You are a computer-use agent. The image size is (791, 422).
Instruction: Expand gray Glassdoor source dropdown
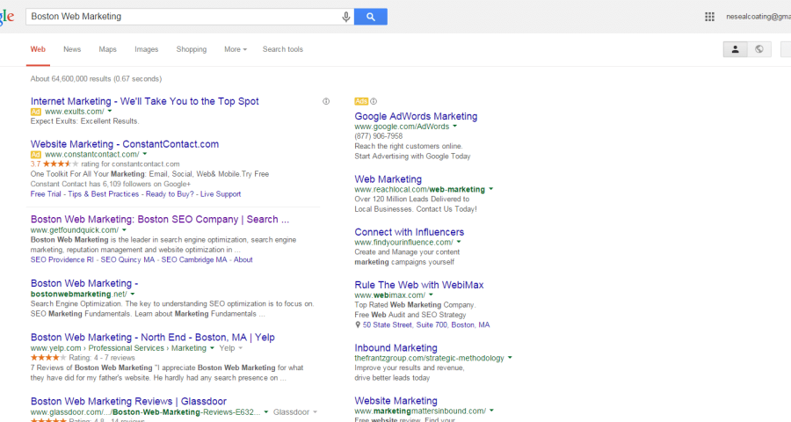tap(315, 412)
